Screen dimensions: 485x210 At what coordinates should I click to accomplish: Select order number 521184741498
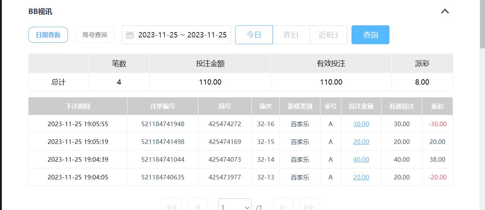pos(163,142)
